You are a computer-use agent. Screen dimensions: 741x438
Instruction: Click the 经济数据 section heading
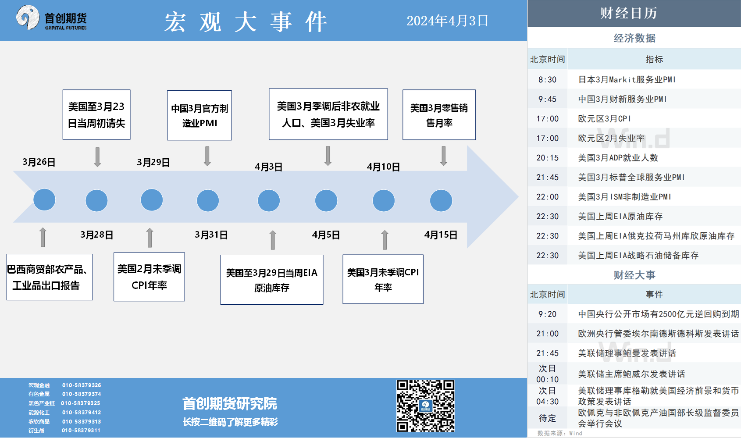pos(634,38)
